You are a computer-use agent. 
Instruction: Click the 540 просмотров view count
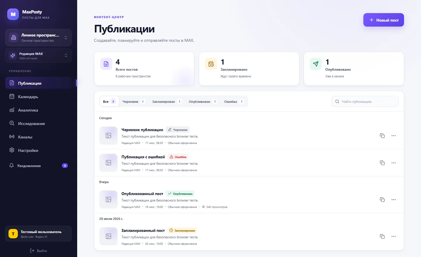pyautogui.click(x=215, y=207)
